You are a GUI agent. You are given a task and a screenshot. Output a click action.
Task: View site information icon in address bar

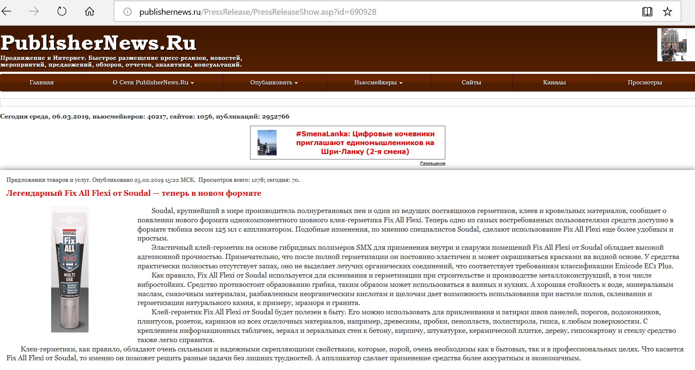click(127, 12)
